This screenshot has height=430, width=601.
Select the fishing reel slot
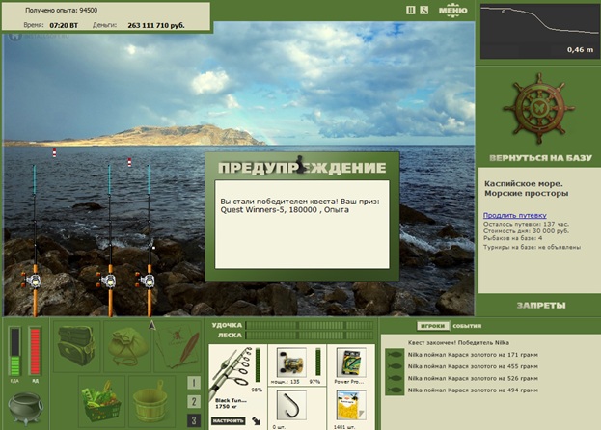coord(291,363)
